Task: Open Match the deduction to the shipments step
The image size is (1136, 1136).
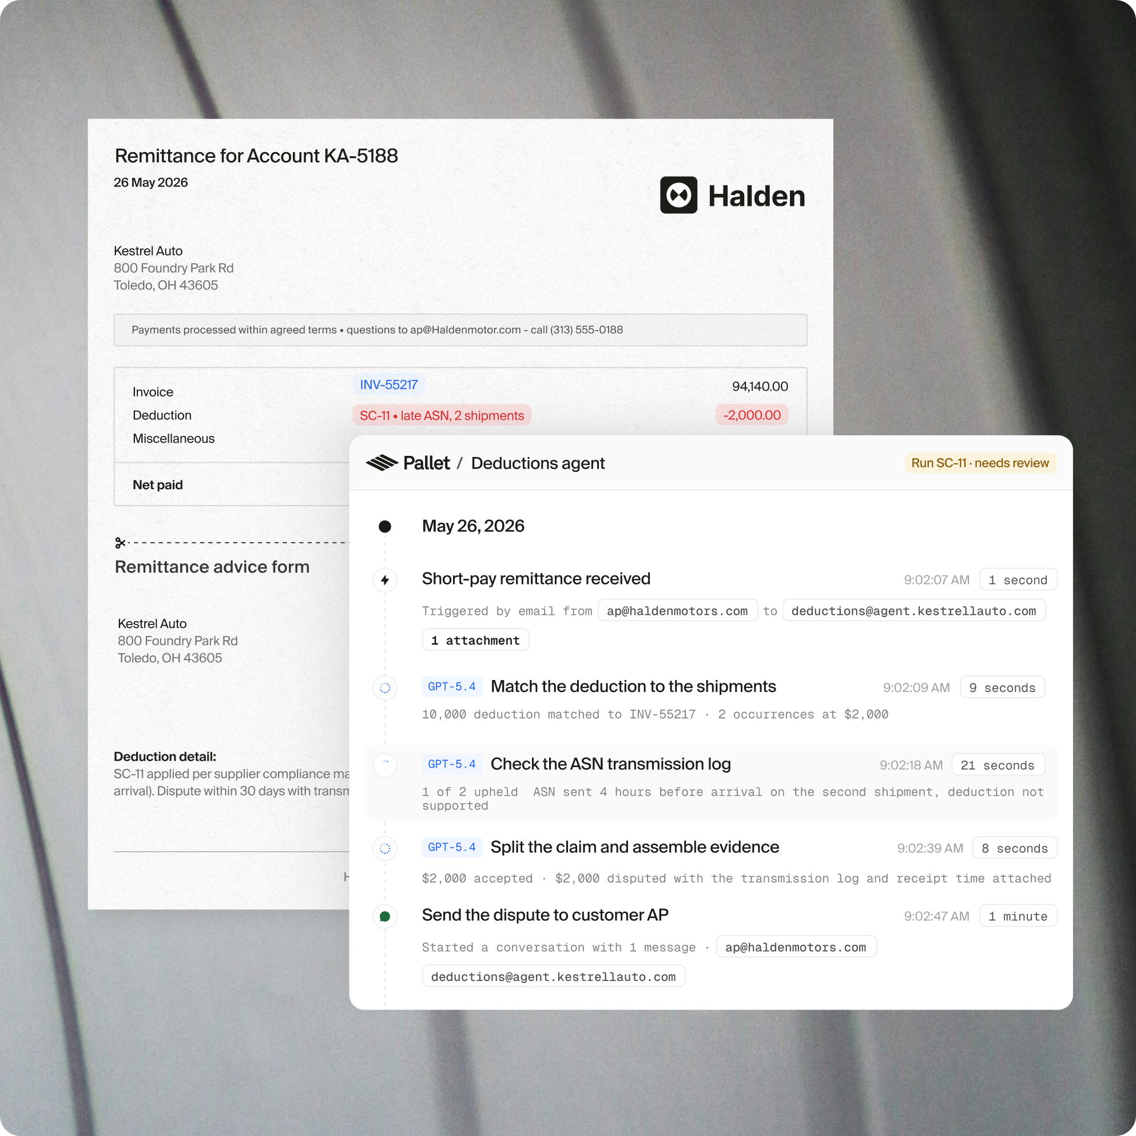Action: click(x=633, y=686)
